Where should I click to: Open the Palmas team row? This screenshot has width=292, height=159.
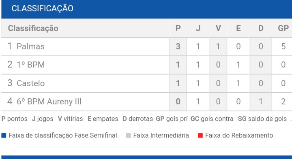146,47
